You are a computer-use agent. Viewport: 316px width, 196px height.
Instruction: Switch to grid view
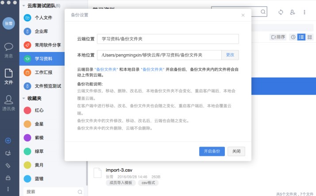pos(309,37)
